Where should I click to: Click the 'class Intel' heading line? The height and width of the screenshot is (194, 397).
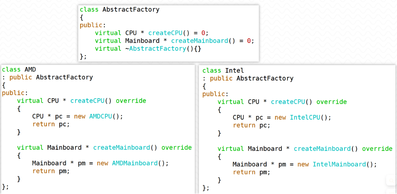(x=223, y=71)
